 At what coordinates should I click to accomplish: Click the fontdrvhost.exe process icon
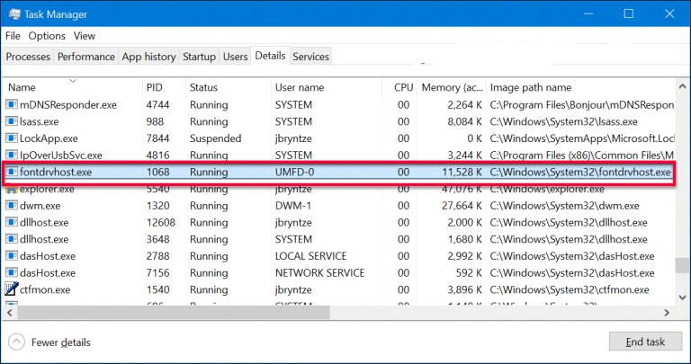pyautogui.click(x=11, y=172)
